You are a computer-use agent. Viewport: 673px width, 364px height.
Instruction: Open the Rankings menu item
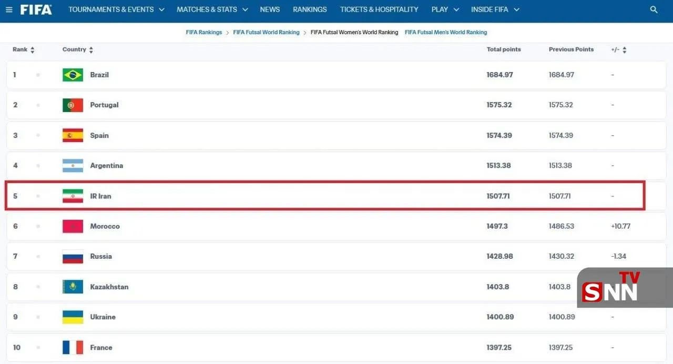click(310, 9)
